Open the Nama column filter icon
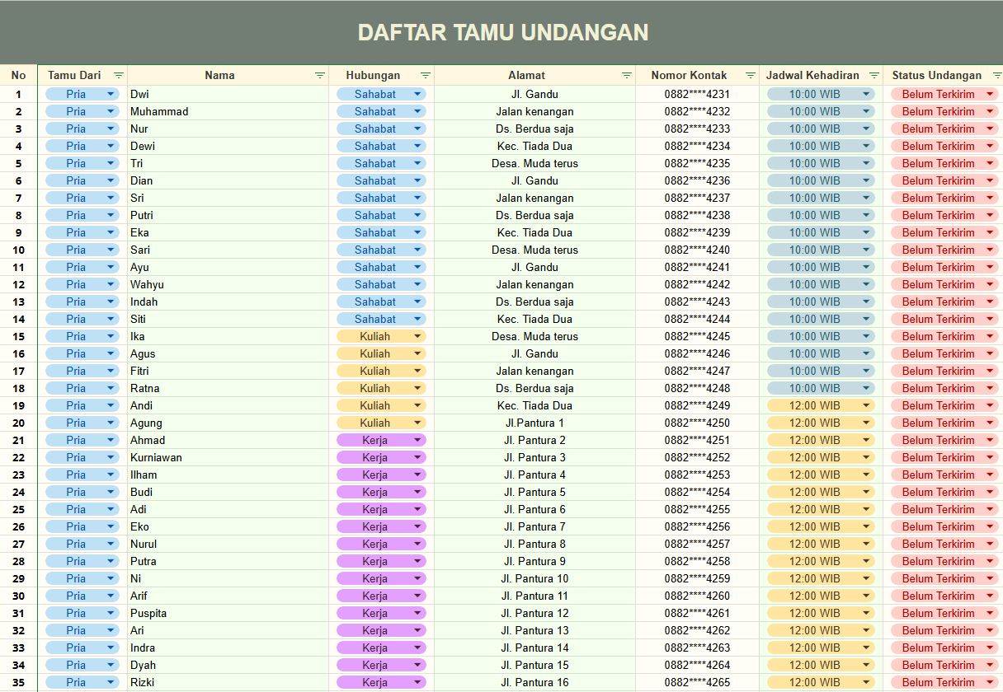Image resolution: width=1003 pixels, height=692 pixels. (x=320, y=75)
